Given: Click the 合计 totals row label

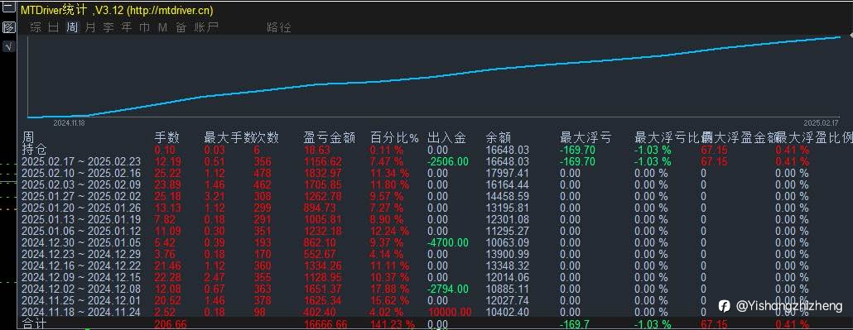Looking at the screenshot, I should tap(34, 324).
